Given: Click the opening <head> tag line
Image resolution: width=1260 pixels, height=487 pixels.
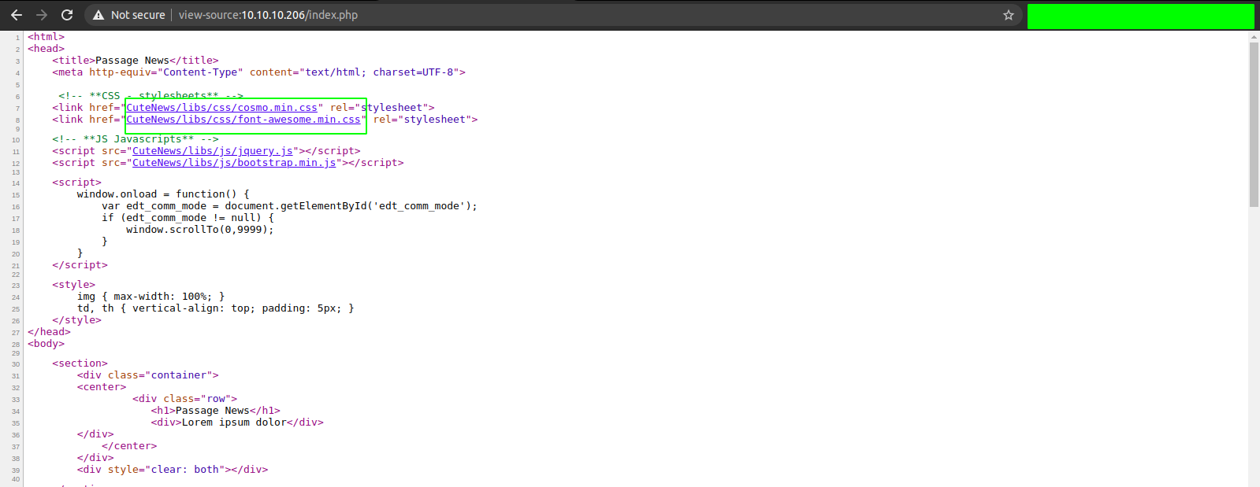Looking at the screenshot, I should 46,49.
